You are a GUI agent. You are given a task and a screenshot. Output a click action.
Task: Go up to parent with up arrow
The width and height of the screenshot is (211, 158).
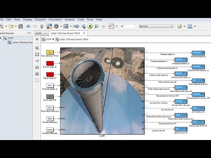(x=42, y=26)
